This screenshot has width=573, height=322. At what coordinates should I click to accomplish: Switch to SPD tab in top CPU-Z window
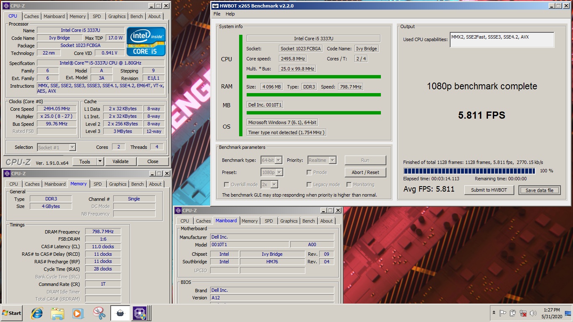97,16
